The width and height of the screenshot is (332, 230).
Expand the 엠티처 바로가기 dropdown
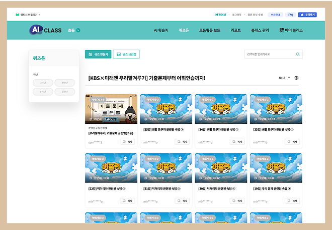(x=40, y=15)
